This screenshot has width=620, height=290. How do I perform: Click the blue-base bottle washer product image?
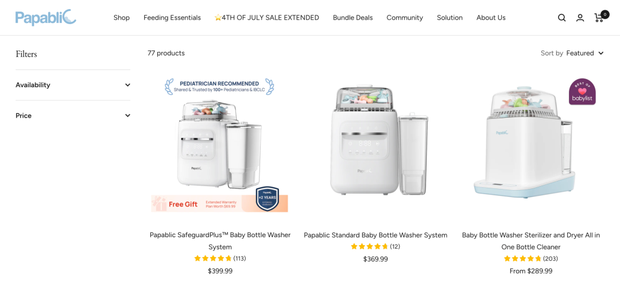525,142
